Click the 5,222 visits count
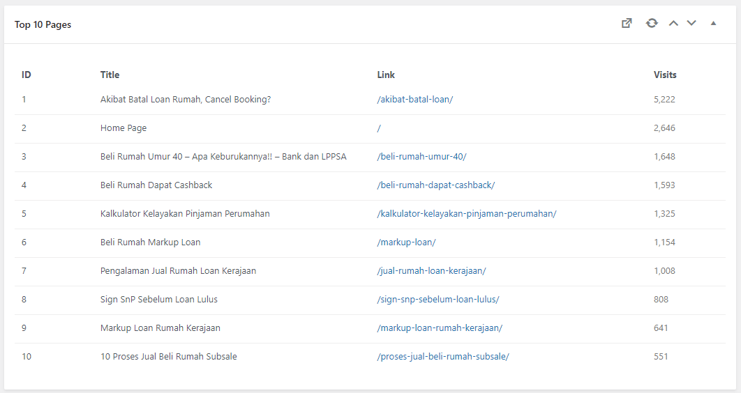The width and height of the screenshot is (741, 393). point(664,100)
